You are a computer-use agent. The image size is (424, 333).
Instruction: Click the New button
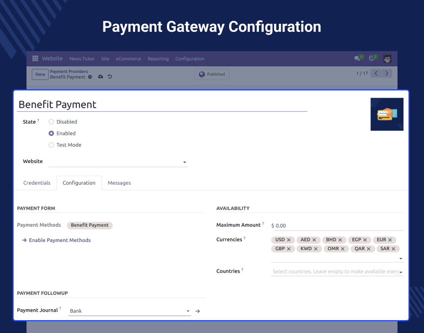pyautogui.click(x=40, y=74)
